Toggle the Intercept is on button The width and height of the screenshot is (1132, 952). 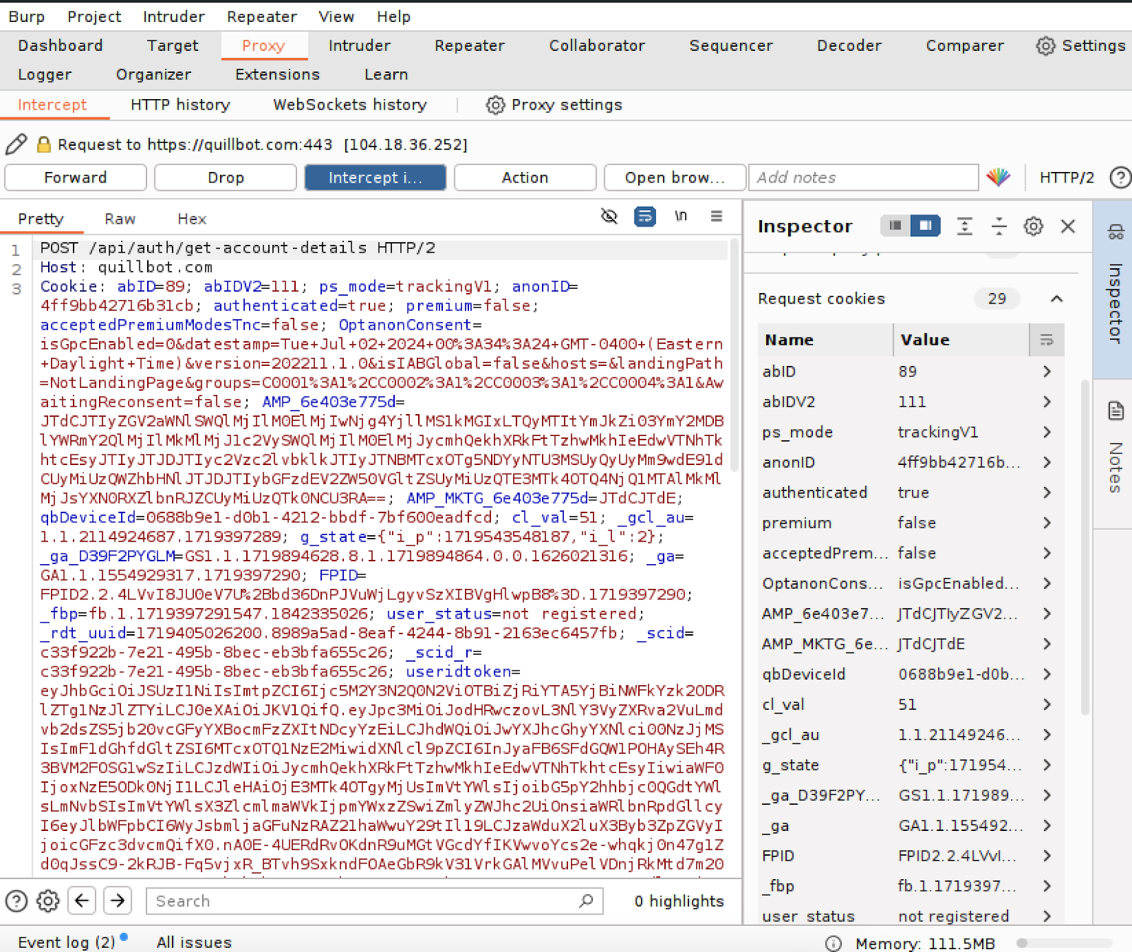pos(375,178)
